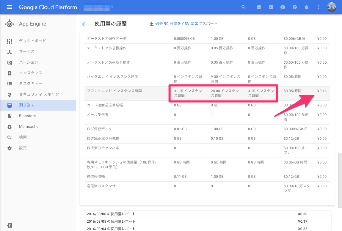The width and height of the screenshot is (342, 231).
Task: Open インスタンス menu item
Action: (38, 73)
